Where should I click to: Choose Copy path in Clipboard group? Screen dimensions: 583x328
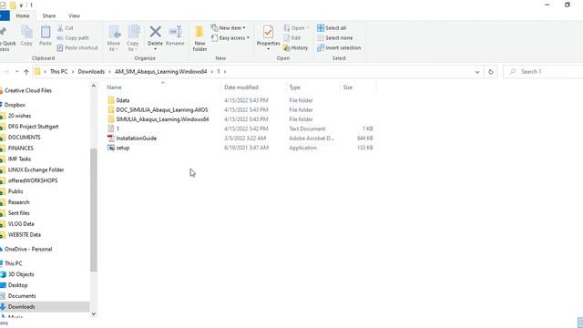point(73,38)
